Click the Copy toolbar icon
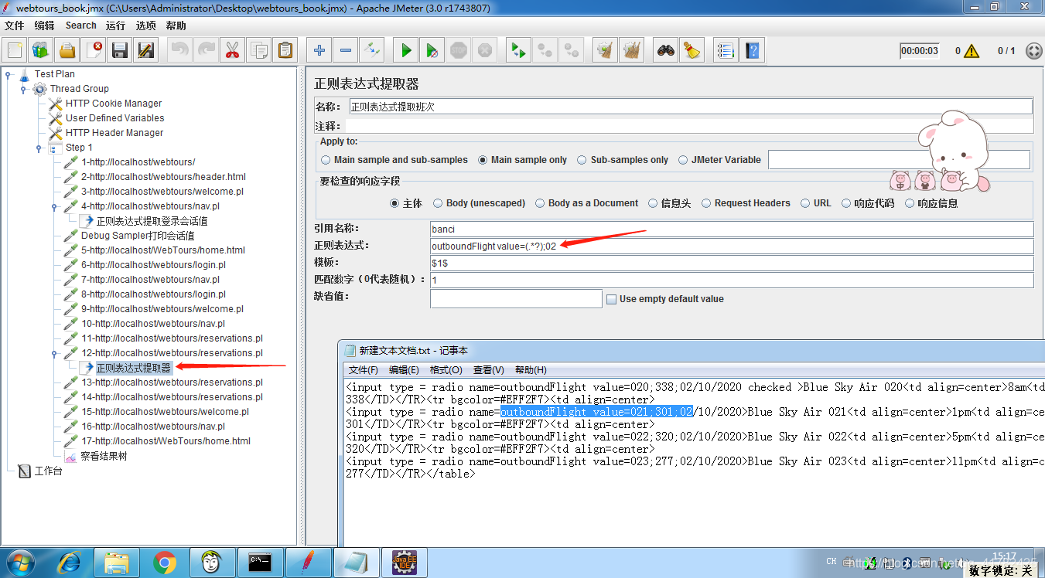 (x=259, y=51)
